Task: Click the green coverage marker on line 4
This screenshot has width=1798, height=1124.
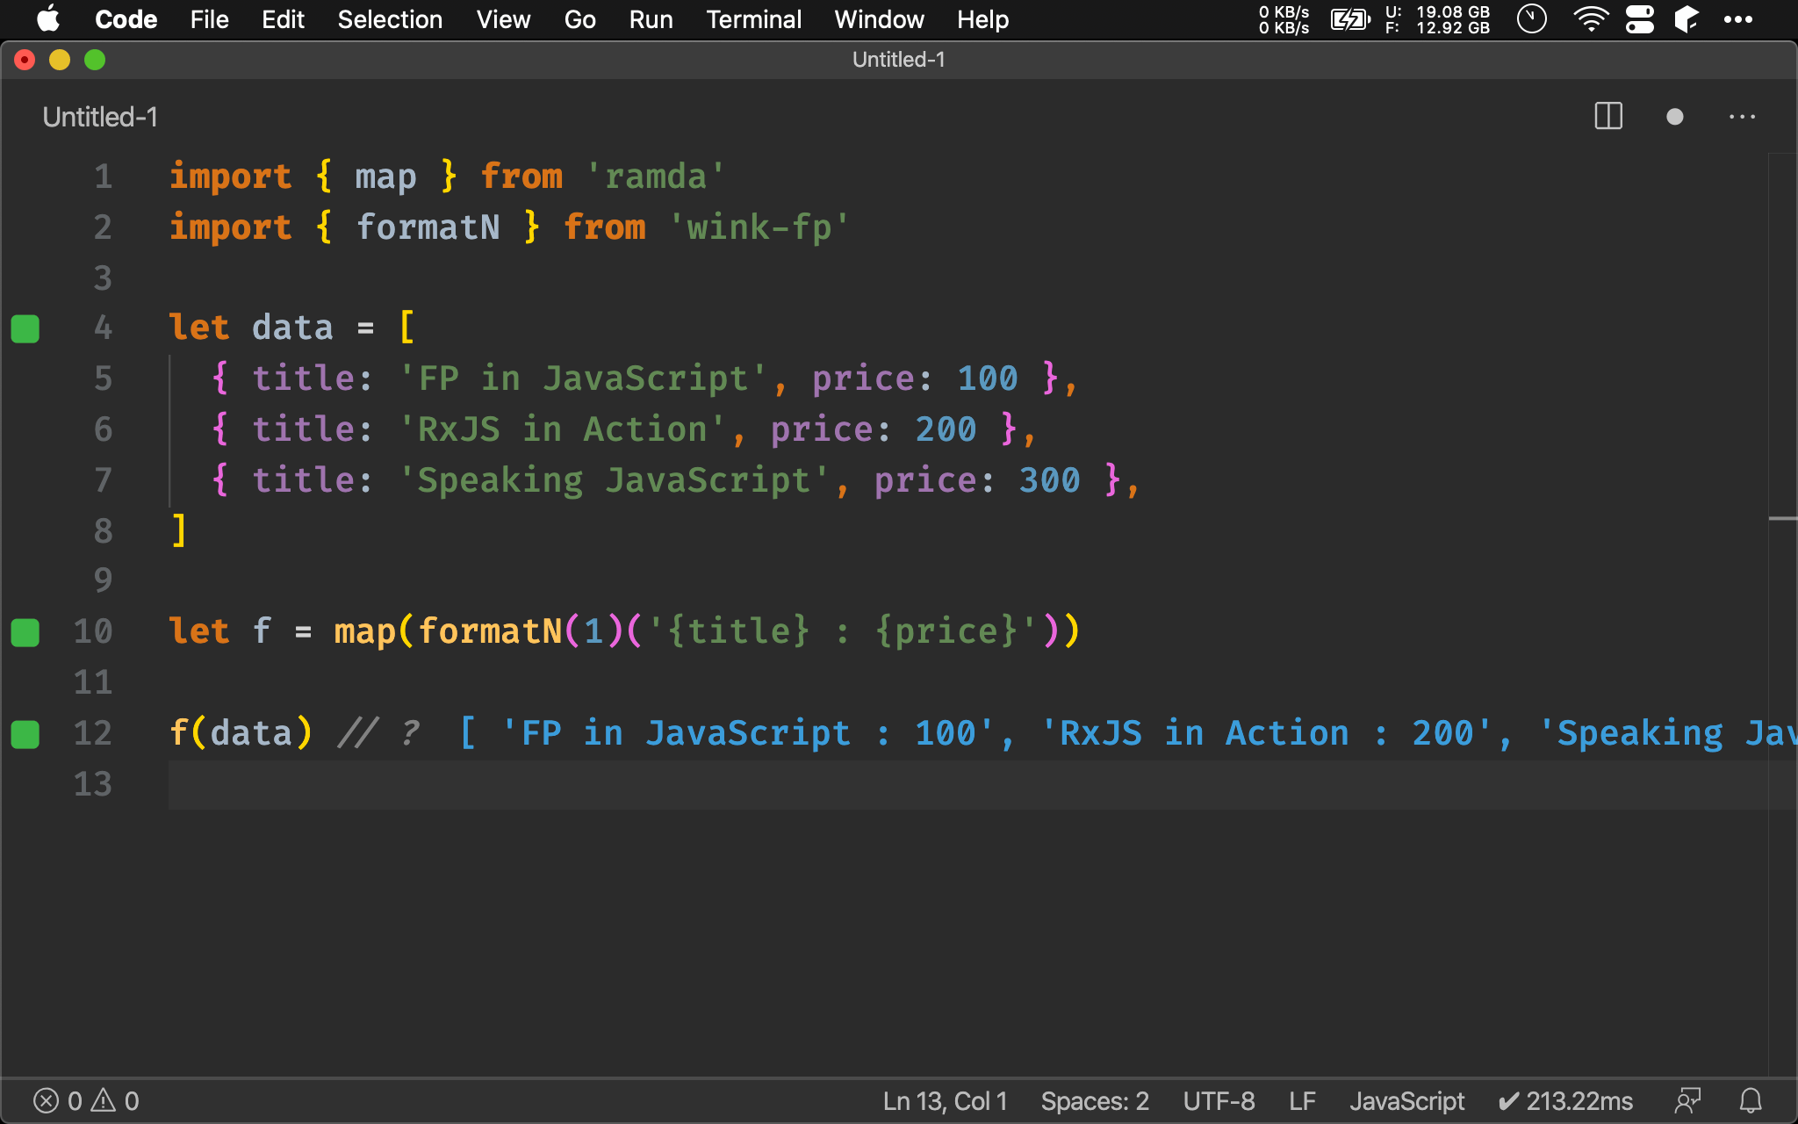Action: coord(25,328)
